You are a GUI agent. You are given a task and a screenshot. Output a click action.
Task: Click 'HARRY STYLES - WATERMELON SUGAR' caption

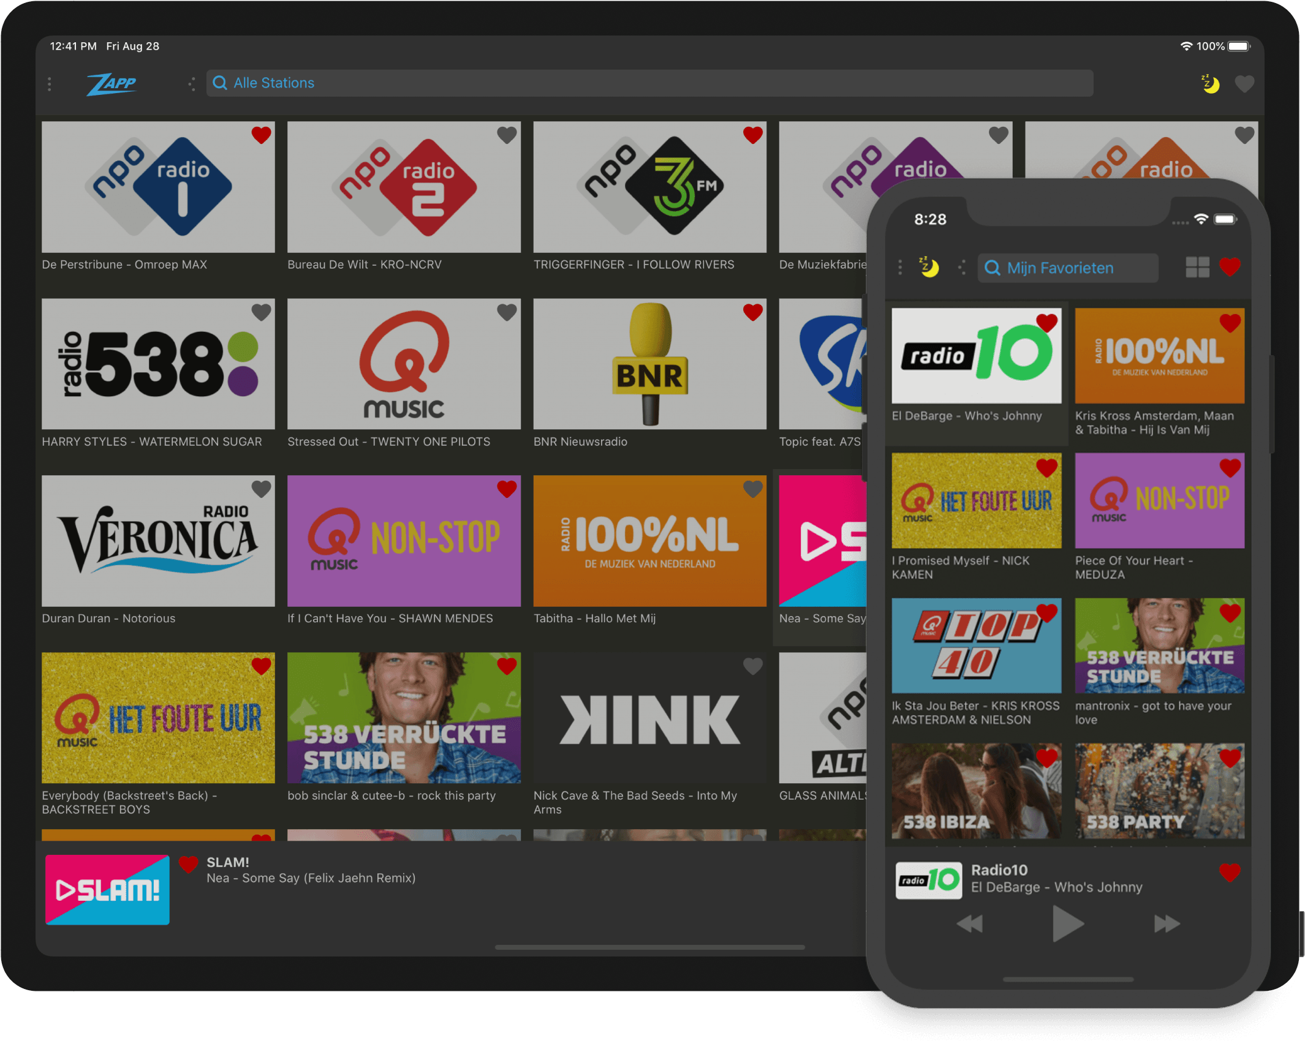pos(152,442)
